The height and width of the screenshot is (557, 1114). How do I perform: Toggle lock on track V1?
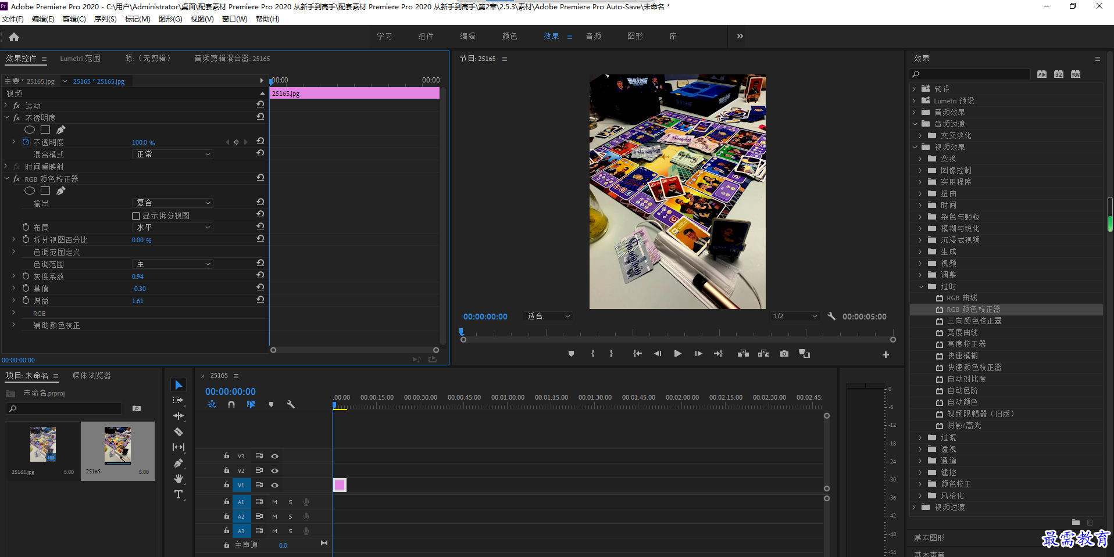coord(227,484)
